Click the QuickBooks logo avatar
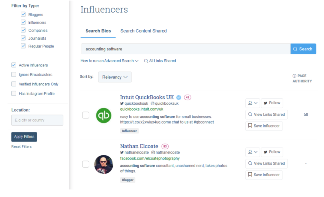This screenshot has width=324, height=197. coord(103,116)
